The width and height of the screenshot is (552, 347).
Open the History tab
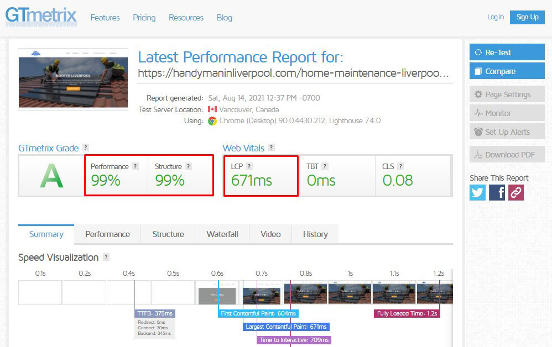[x=315, y=234]
